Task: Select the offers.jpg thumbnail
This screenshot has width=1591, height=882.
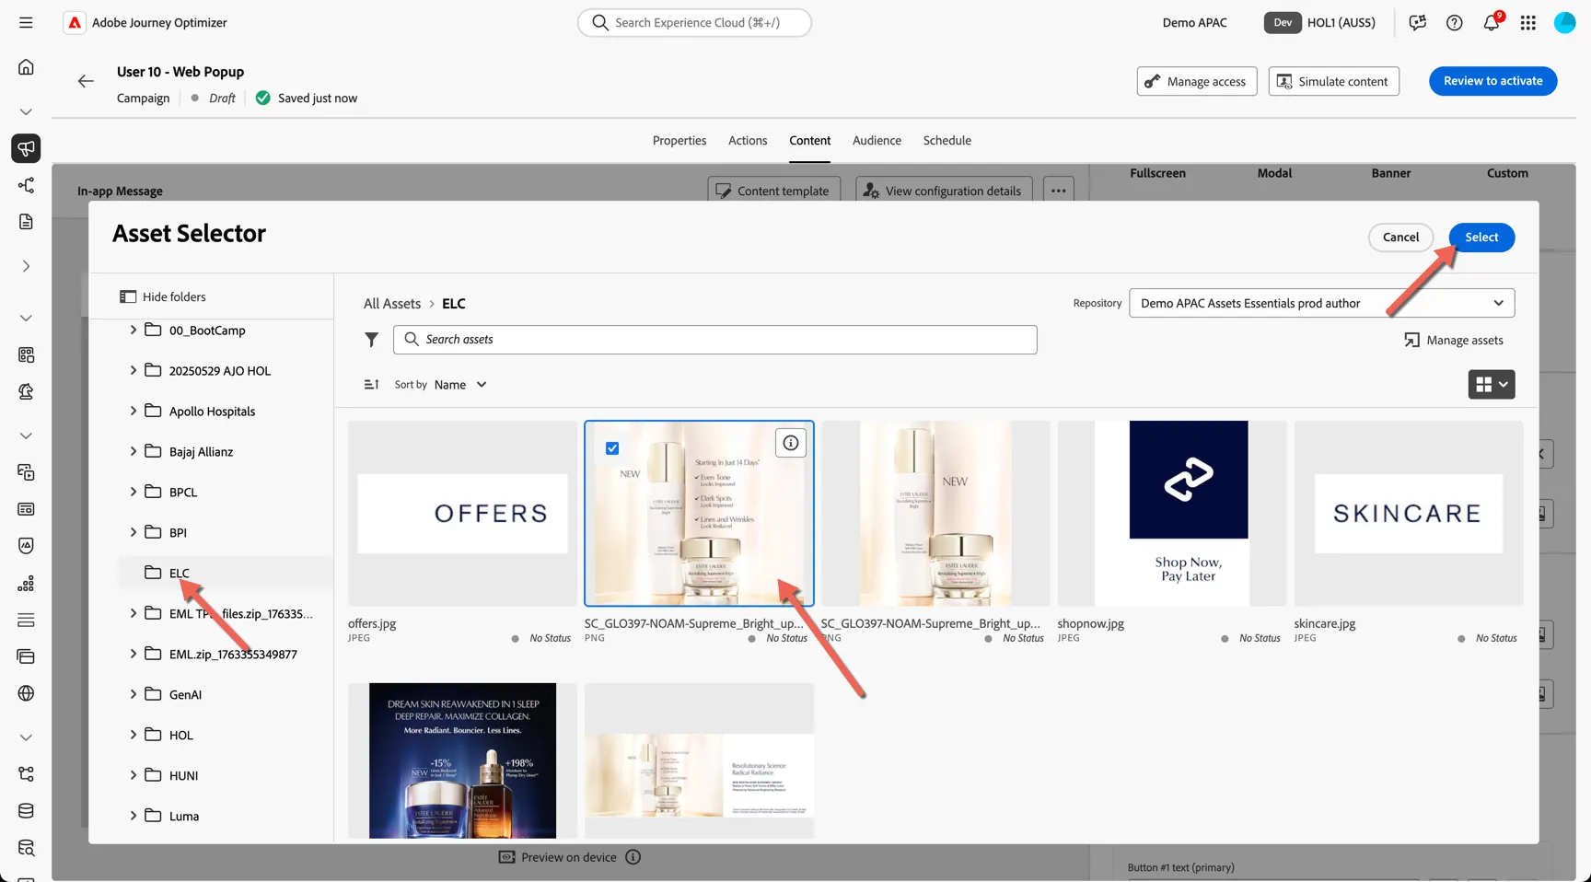Action: click(x=462, y=514)
